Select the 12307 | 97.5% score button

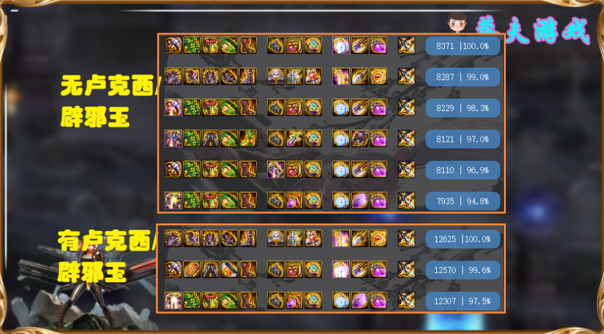(x=462, y=301)
